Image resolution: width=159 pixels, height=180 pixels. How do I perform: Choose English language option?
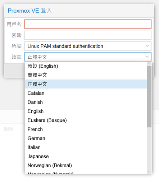86,111
